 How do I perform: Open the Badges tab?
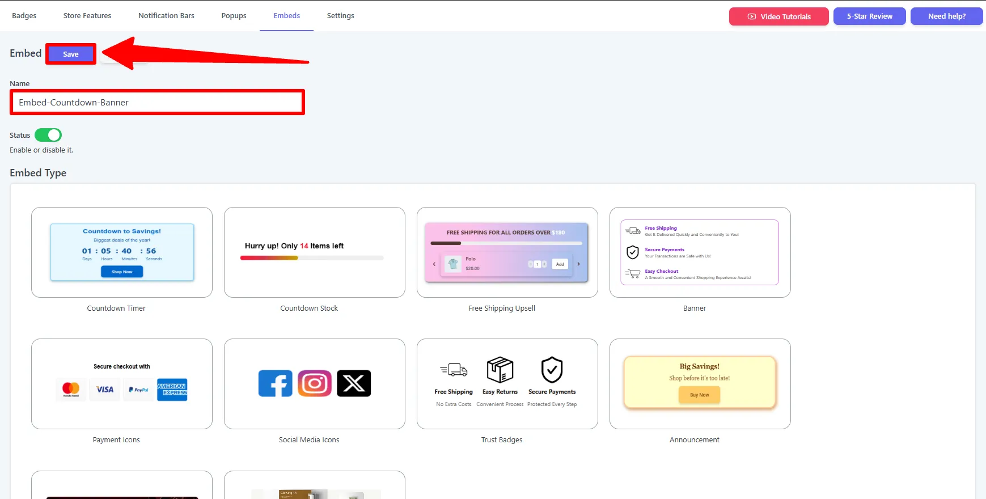pyautogui.click(x=24, y=16)
